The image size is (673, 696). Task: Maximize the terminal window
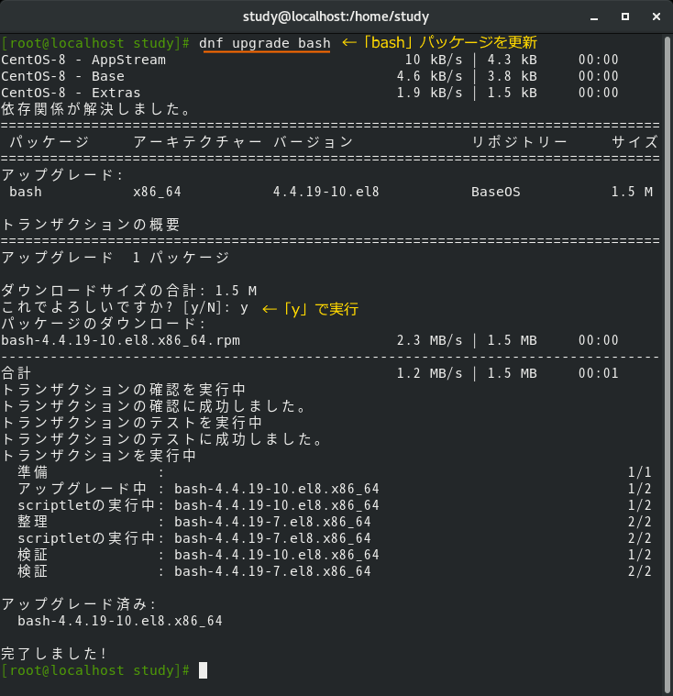tap(625, 17)
